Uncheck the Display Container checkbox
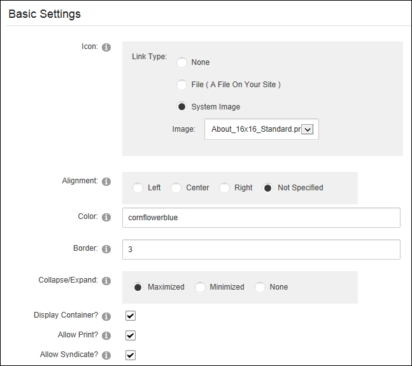 pos(131,316)
